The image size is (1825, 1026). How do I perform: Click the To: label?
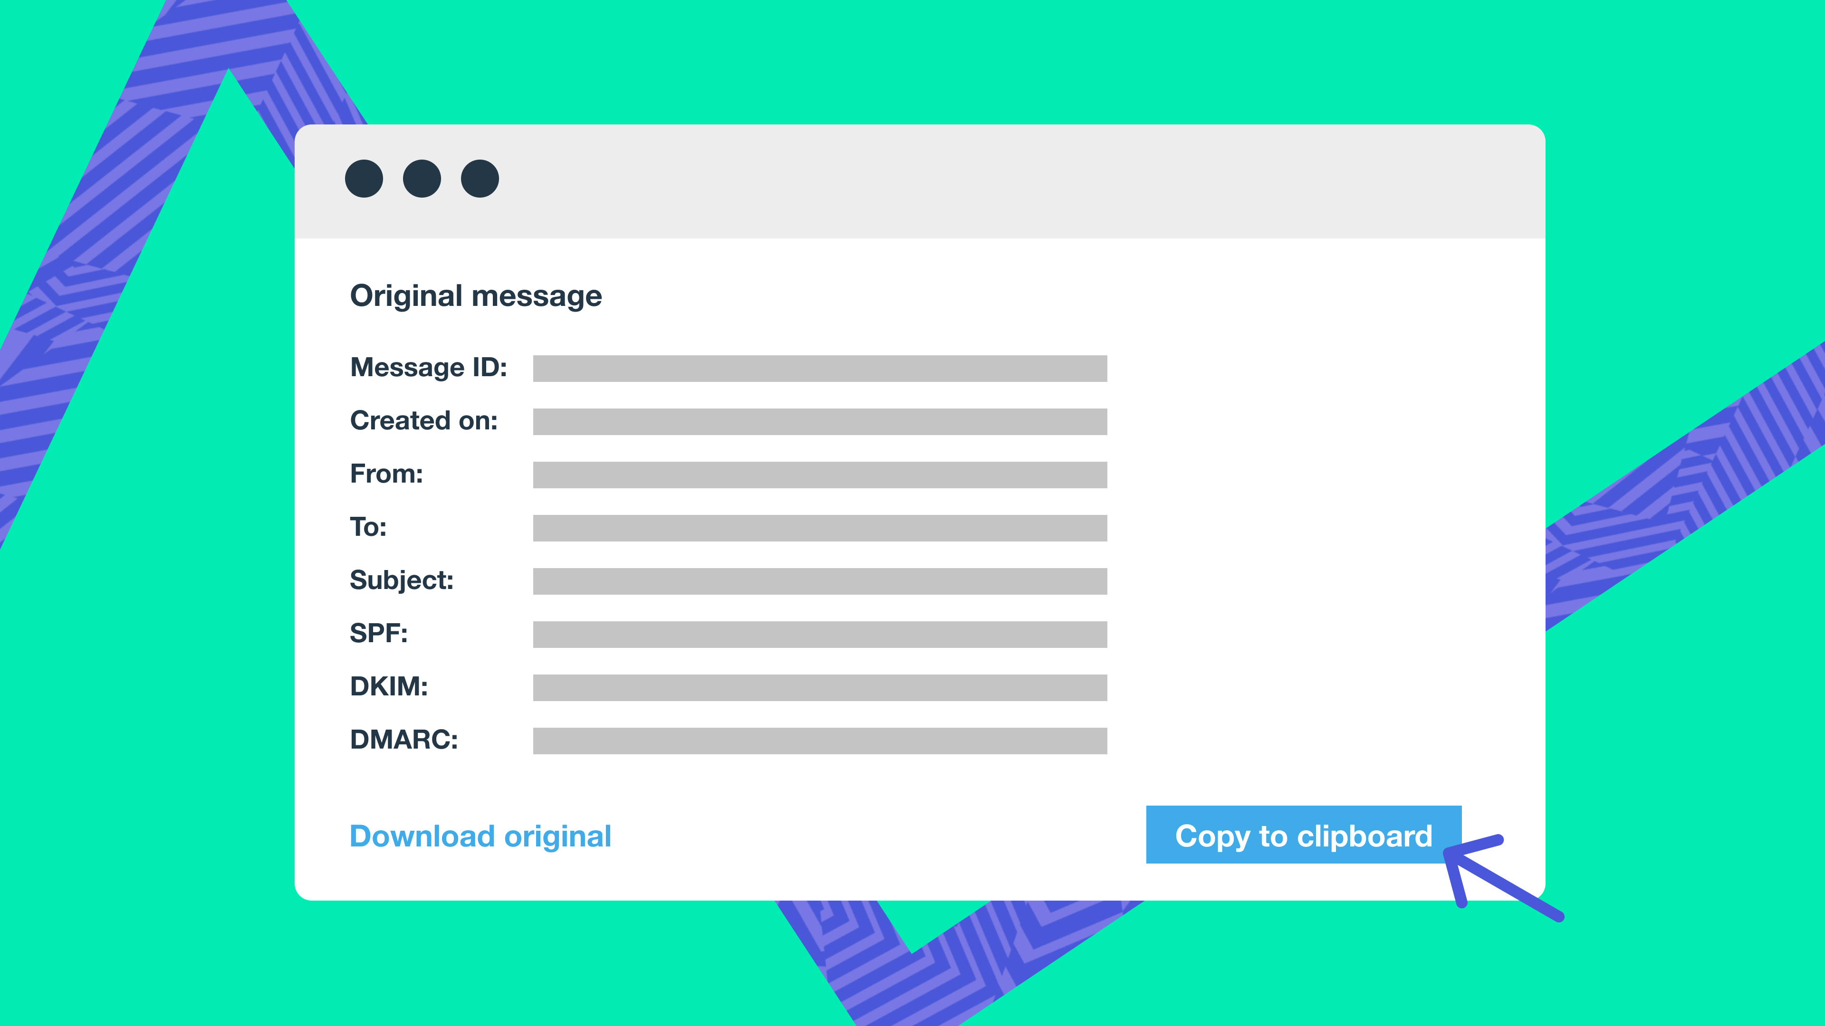pyautogui.click(x=368, y=527)
